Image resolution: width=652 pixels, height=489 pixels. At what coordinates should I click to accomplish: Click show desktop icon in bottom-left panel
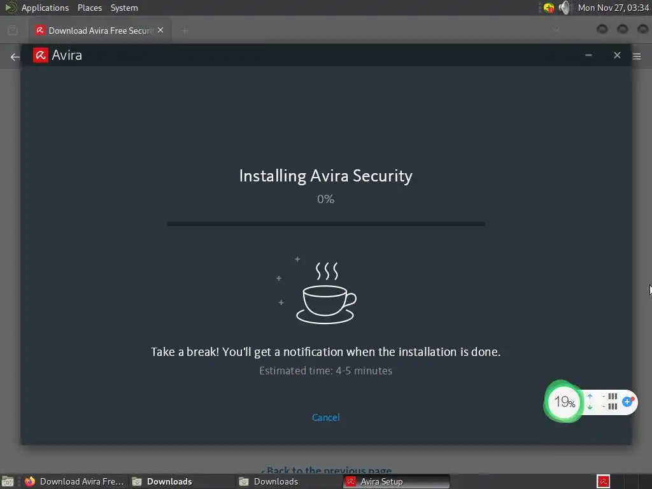8,481
